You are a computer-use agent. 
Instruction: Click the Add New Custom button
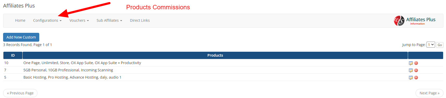pos(21,37)
